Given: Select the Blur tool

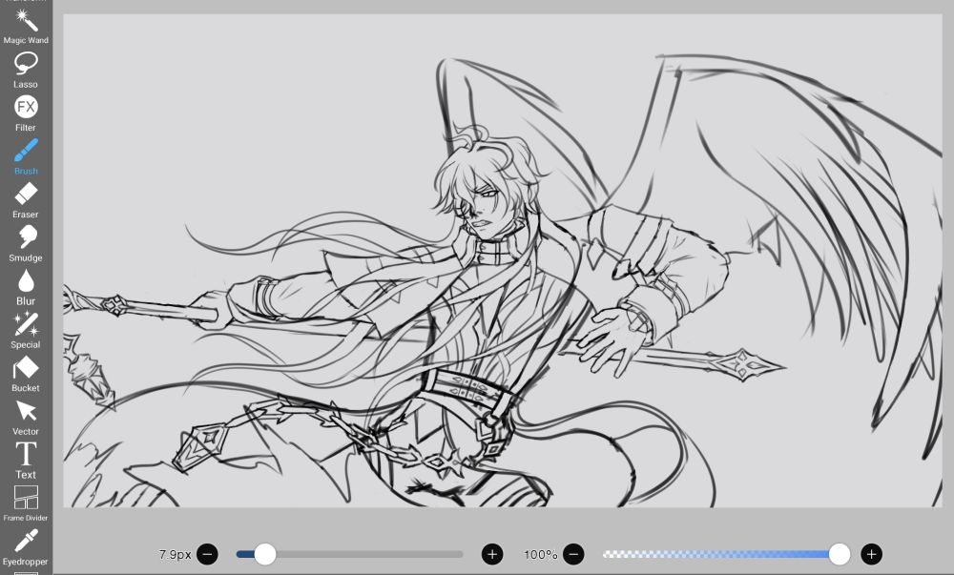Looking at the screenshot, I should pos(26,287).
